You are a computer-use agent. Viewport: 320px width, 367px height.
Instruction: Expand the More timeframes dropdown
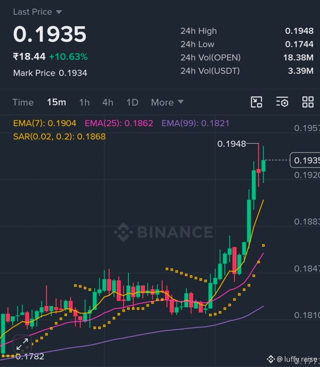pyautogui.click(x=167, y=102)
